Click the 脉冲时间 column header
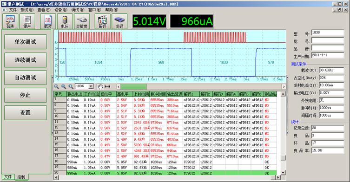 tap(158, 94)
